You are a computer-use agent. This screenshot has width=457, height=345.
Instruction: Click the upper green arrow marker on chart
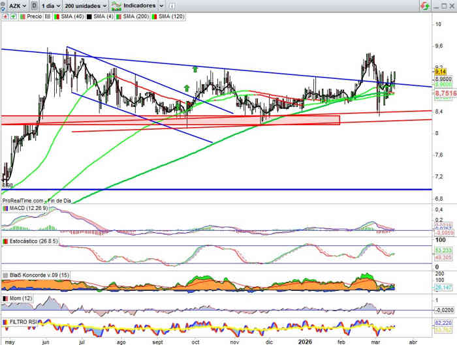coord(195,68)
